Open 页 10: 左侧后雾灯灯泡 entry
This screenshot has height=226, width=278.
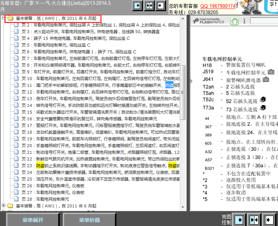click(100, 79)
